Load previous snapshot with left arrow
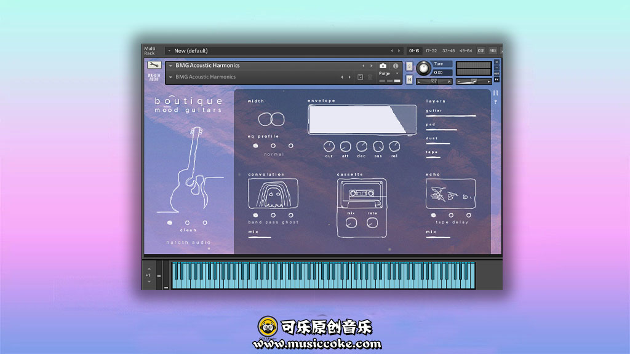The image size is (630, 354). [342, 77]
